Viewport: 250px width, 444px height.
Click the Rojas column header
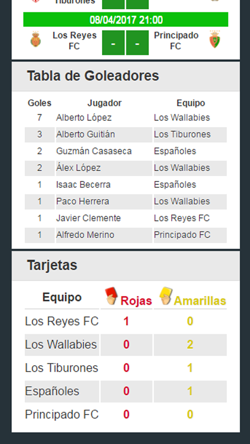(x=136, y=301)
